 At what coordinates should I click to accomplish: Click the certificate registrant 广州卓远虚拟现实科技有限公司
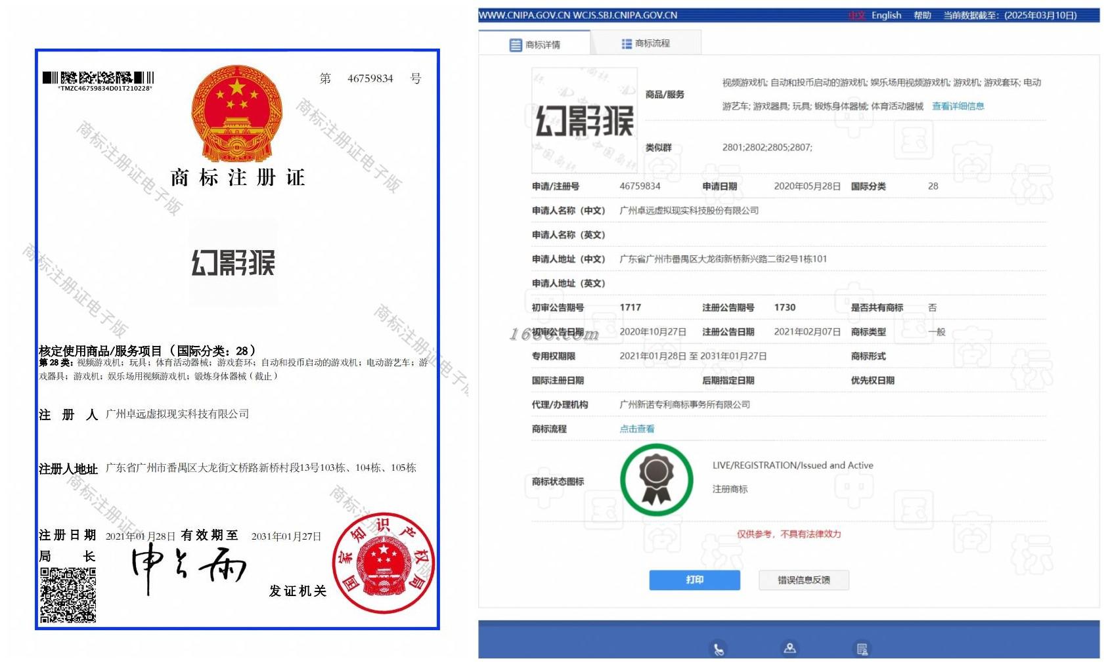click(x=177, y=414)
